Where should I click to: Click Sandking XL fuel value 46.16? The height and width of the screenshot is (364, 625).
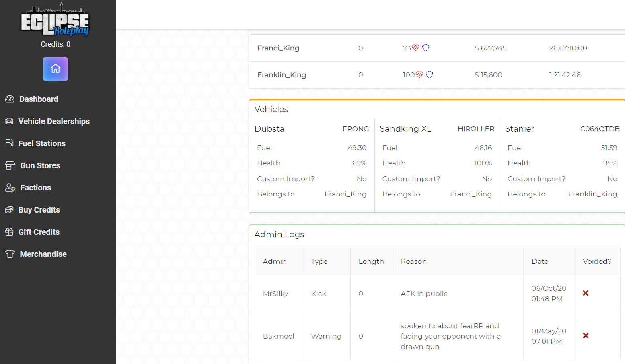[483, 148]
